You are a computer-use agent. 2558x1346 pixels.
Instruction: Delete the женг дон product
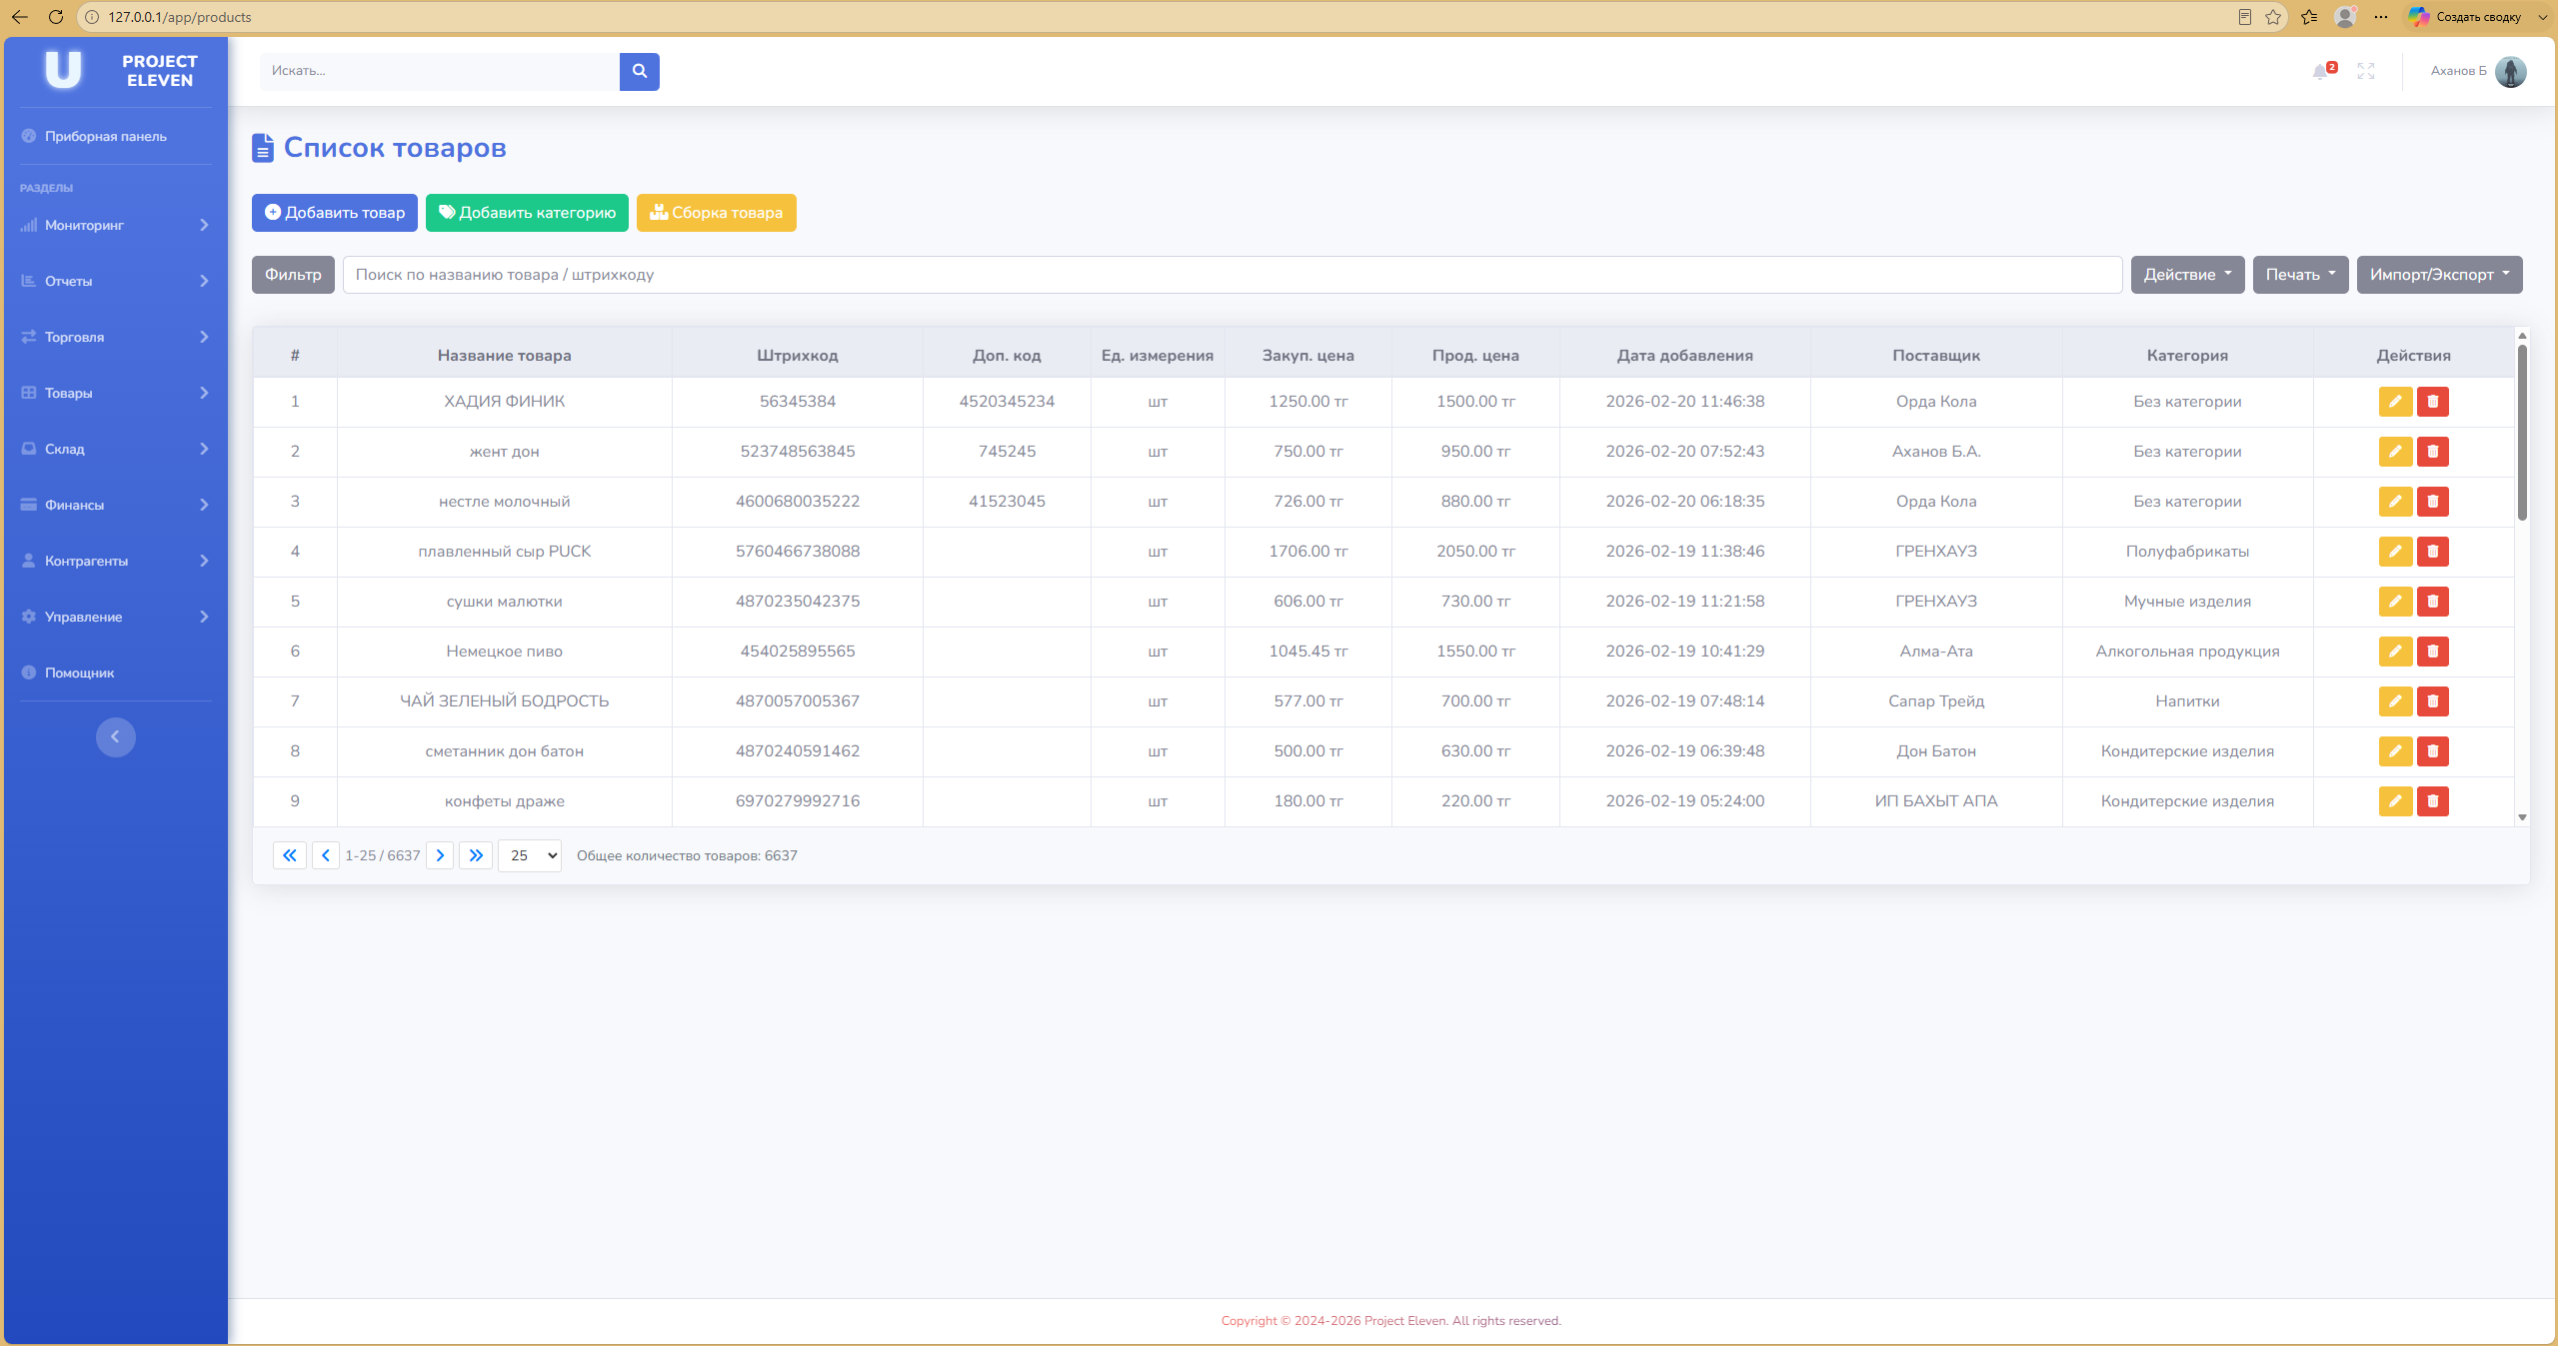2432,452
